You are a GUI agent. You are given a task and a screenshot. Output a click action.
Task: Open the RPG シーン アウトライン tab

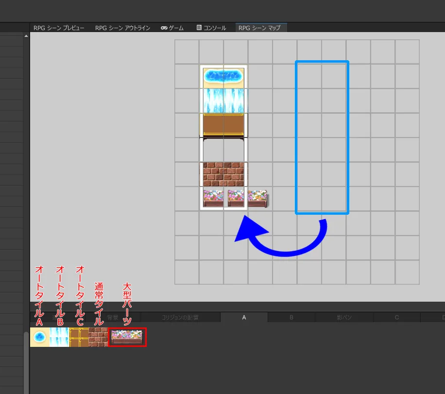point(122,28)
